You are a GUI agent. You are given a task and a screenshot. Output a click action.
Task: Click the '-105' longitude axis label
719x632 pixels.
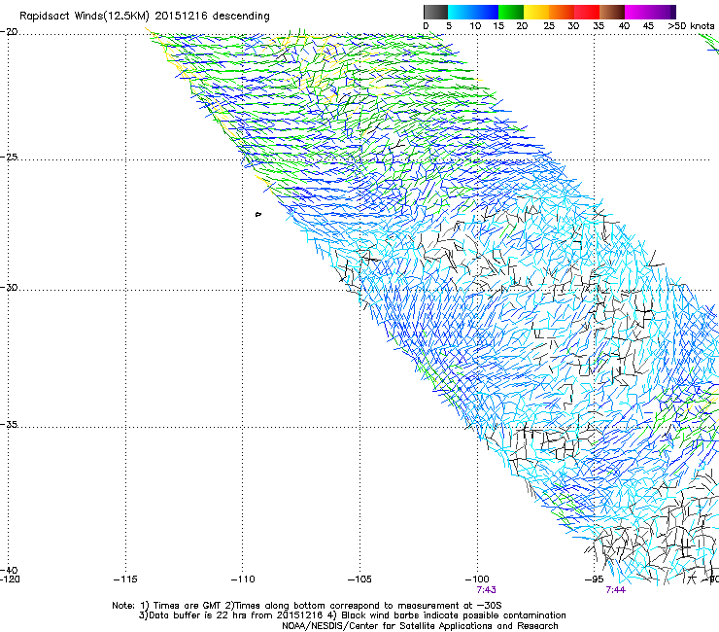(x=359, y=579)
